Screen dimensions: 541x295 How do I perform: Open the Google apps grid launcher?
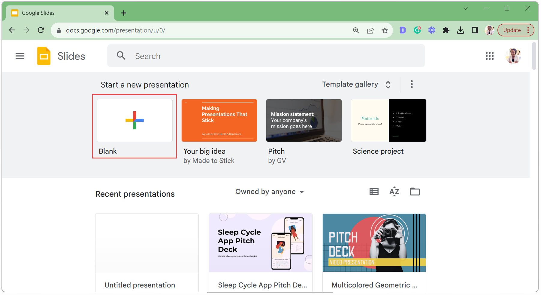(489, 56)
